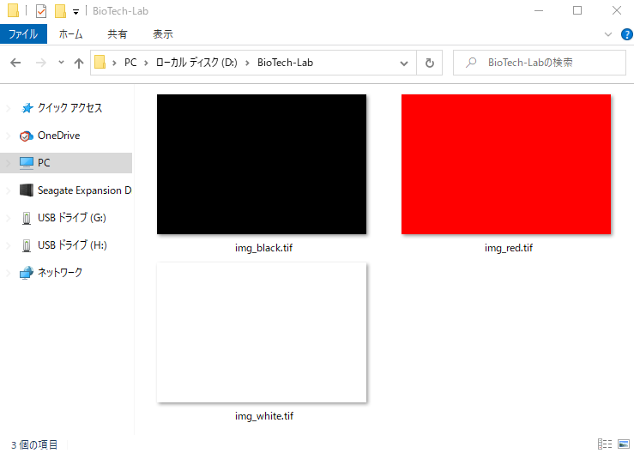Click the properties icon in the quick access toolbar
The image size is (634, 453).
pos(41,11)
